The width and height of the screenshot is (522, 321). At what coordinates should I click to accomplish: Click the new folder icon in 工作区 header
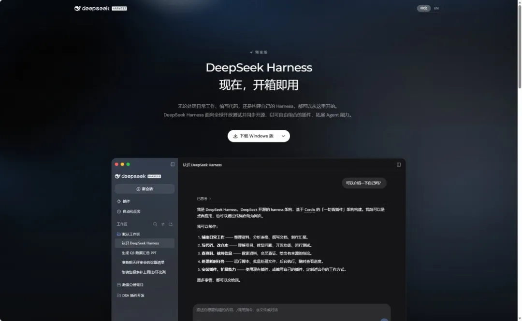[171, 224]
